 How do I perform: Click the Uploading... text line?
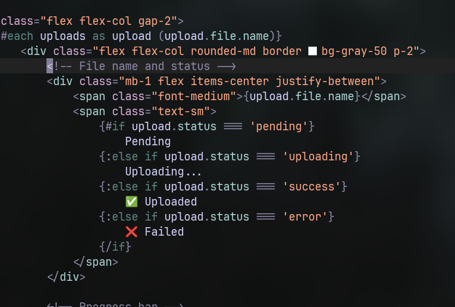[164, 172]
